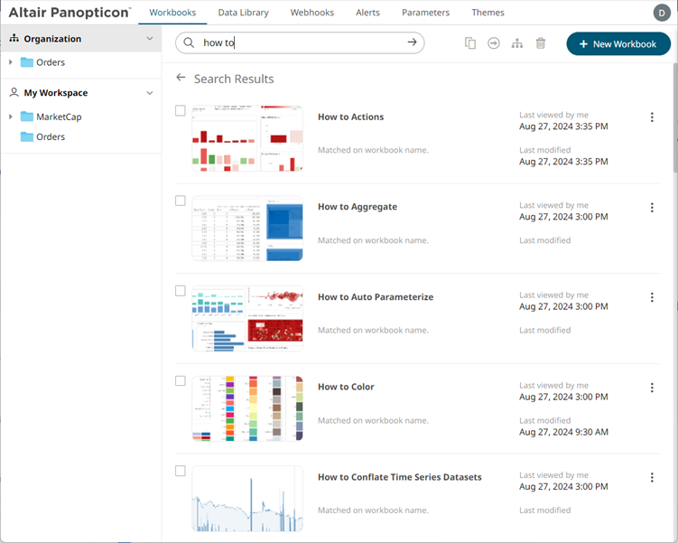Image resolution: width=678 pixels, height=543 pixels.
Task: Open kebab menu for How to Actions
Action: click(652, 117)
